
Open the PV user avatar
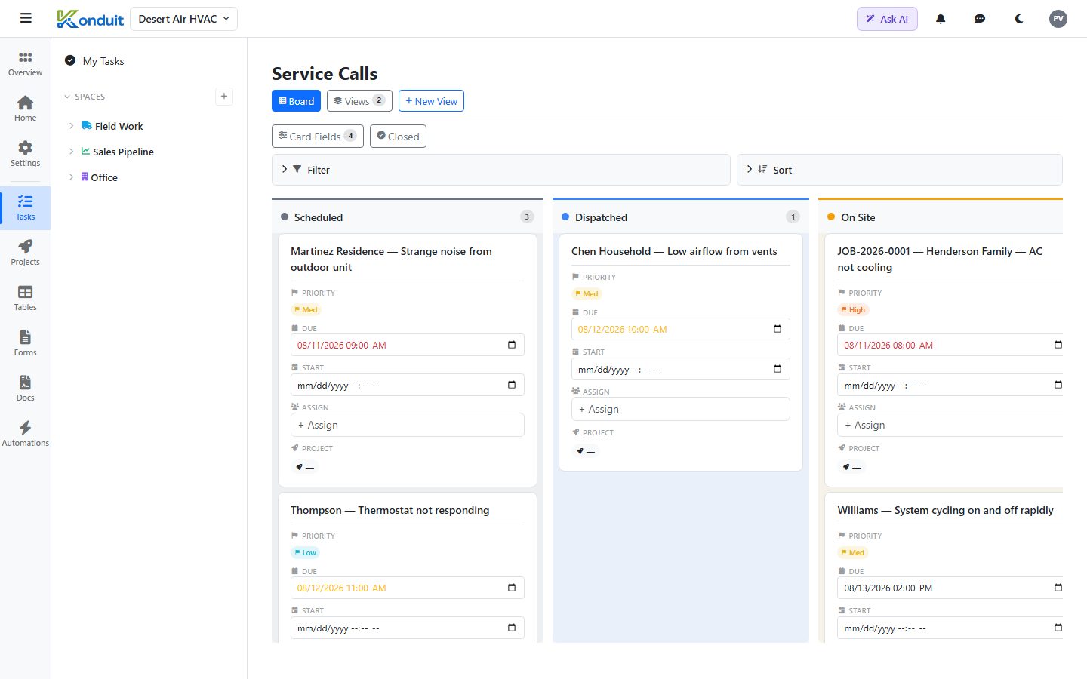[1058, 19]
